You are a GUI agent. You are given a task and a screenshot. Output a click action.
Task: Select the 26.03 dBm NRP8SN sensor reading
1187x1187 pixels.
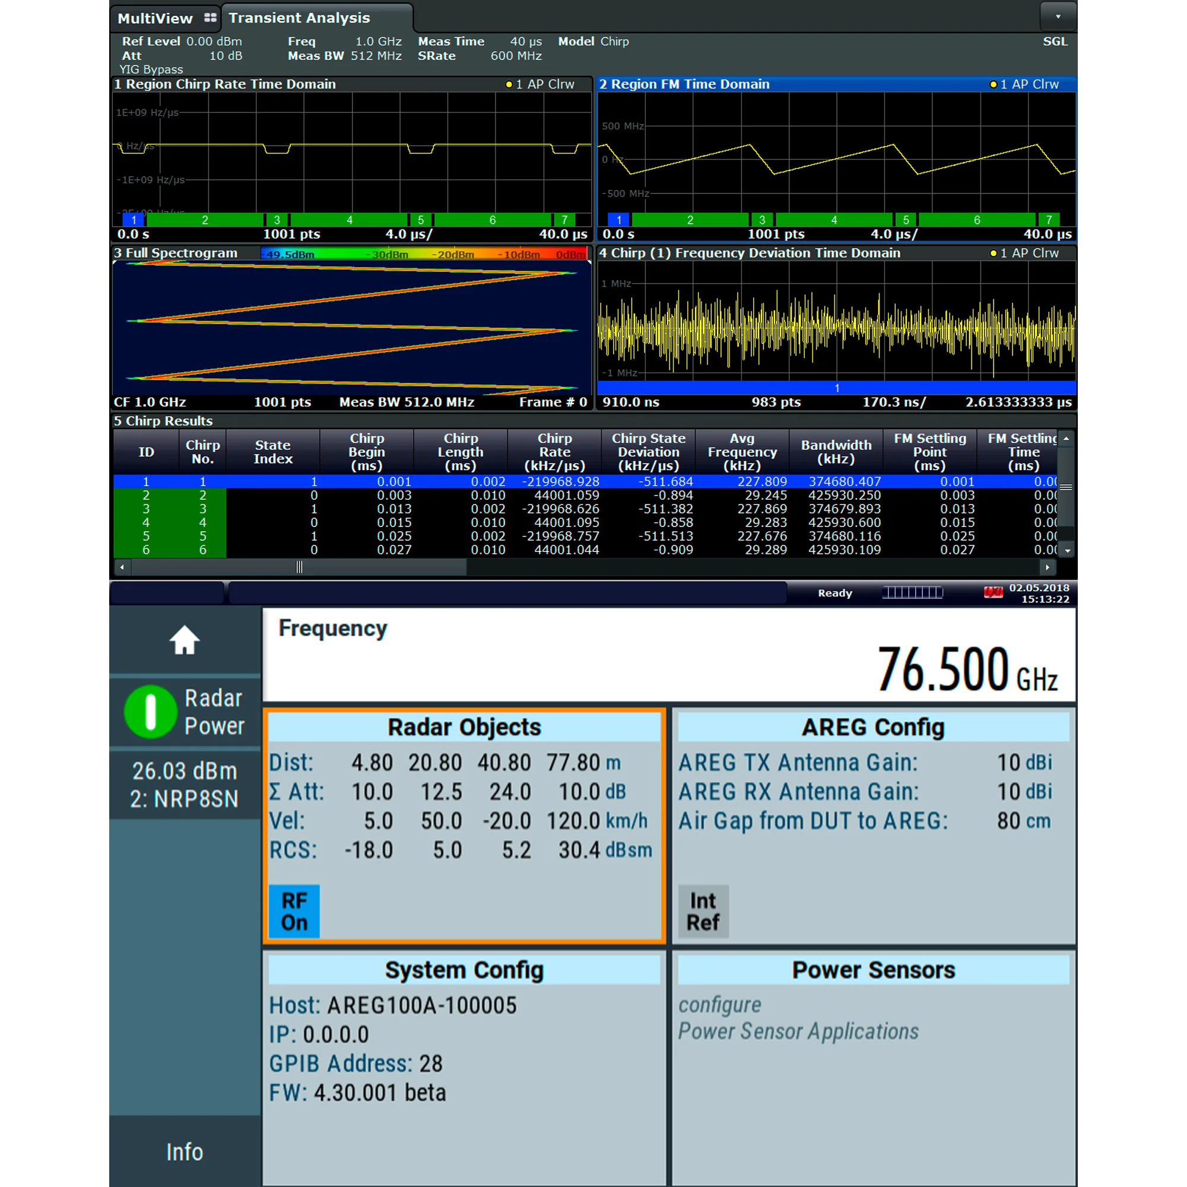(185, 785)
